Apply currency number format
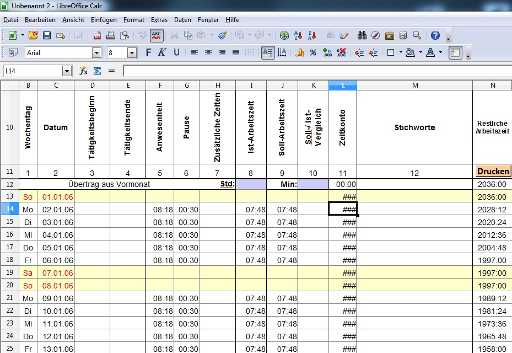The image size is (512, 353). point(300,52)
